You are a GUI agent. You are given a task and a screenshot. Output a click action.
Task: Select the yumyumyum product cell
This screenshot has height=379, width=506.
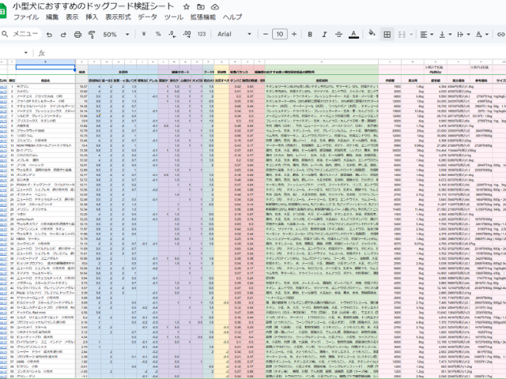pos(46,220)
